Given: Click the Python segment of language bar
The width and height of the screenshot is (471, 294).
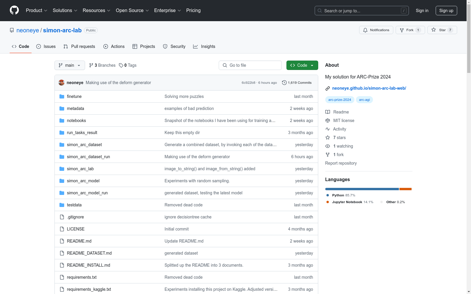Looking at the screenshot, I should coord(362,189).
